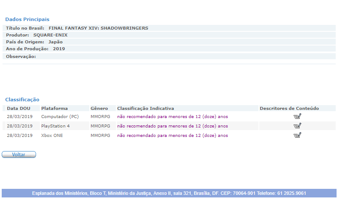Open content descriptors icon for Xbox ONE
Image resolution: width=340 pixels, height=200 pixels.
coord(297,135)
